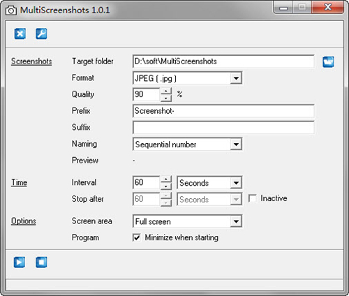Click the camera icon in title bar

(11, 10)
